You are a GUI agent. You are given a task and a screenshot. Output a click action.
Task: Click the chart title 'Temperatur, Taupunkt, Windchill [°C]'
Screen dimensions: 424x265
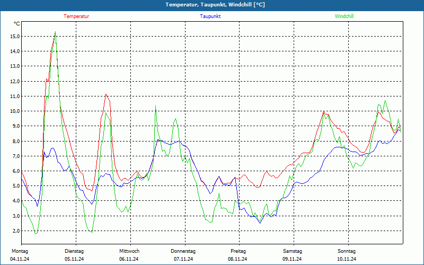[215, 5]
